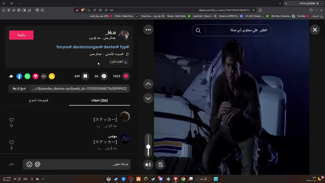Open a new browser tab
325x183 pixels.
pos(280,3)
